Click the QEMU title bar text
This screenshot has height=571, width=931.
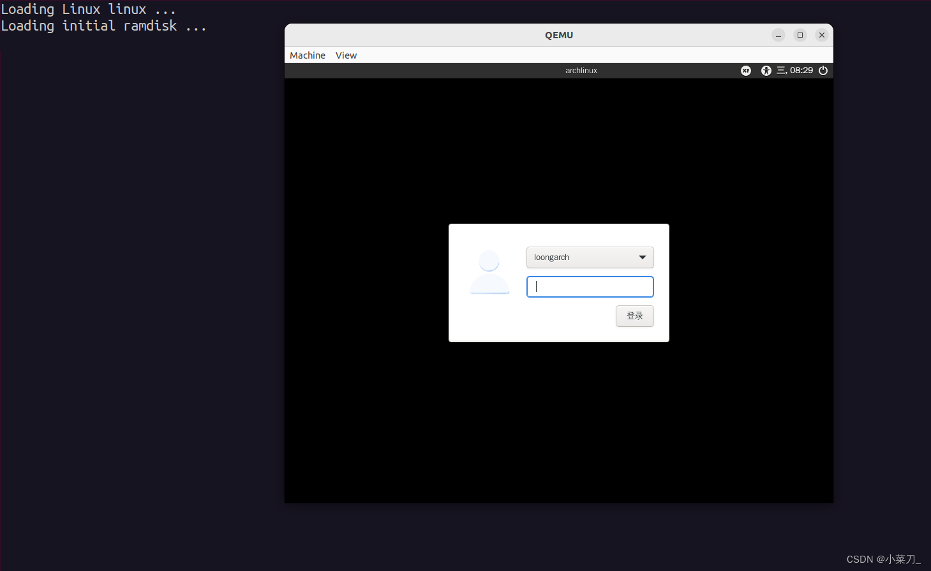click(558, 35)
